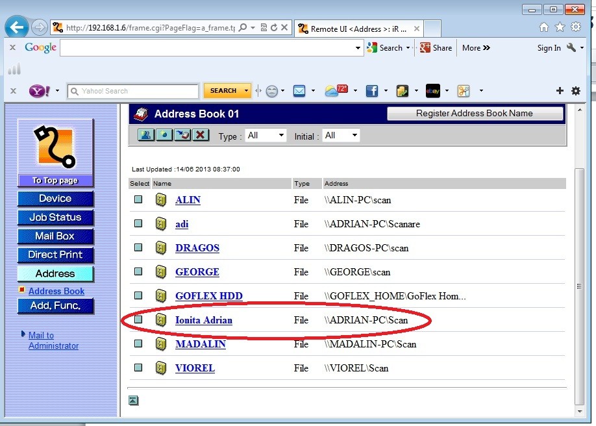The width and height of the screenshot is (596, 426).
Task: Refresh the page using reload icon
Action: pos(274,27)
